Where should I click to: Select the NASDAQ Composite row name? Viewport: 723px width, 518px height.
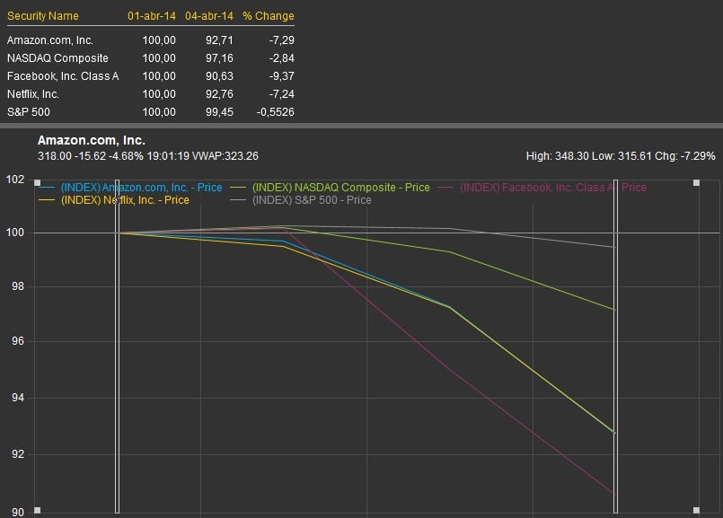point(57,58)
